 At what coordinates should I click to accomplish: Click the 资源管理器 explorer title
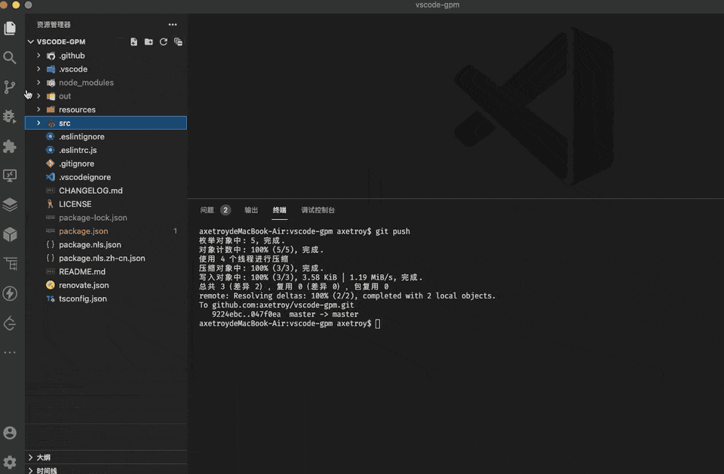(54, 24)
